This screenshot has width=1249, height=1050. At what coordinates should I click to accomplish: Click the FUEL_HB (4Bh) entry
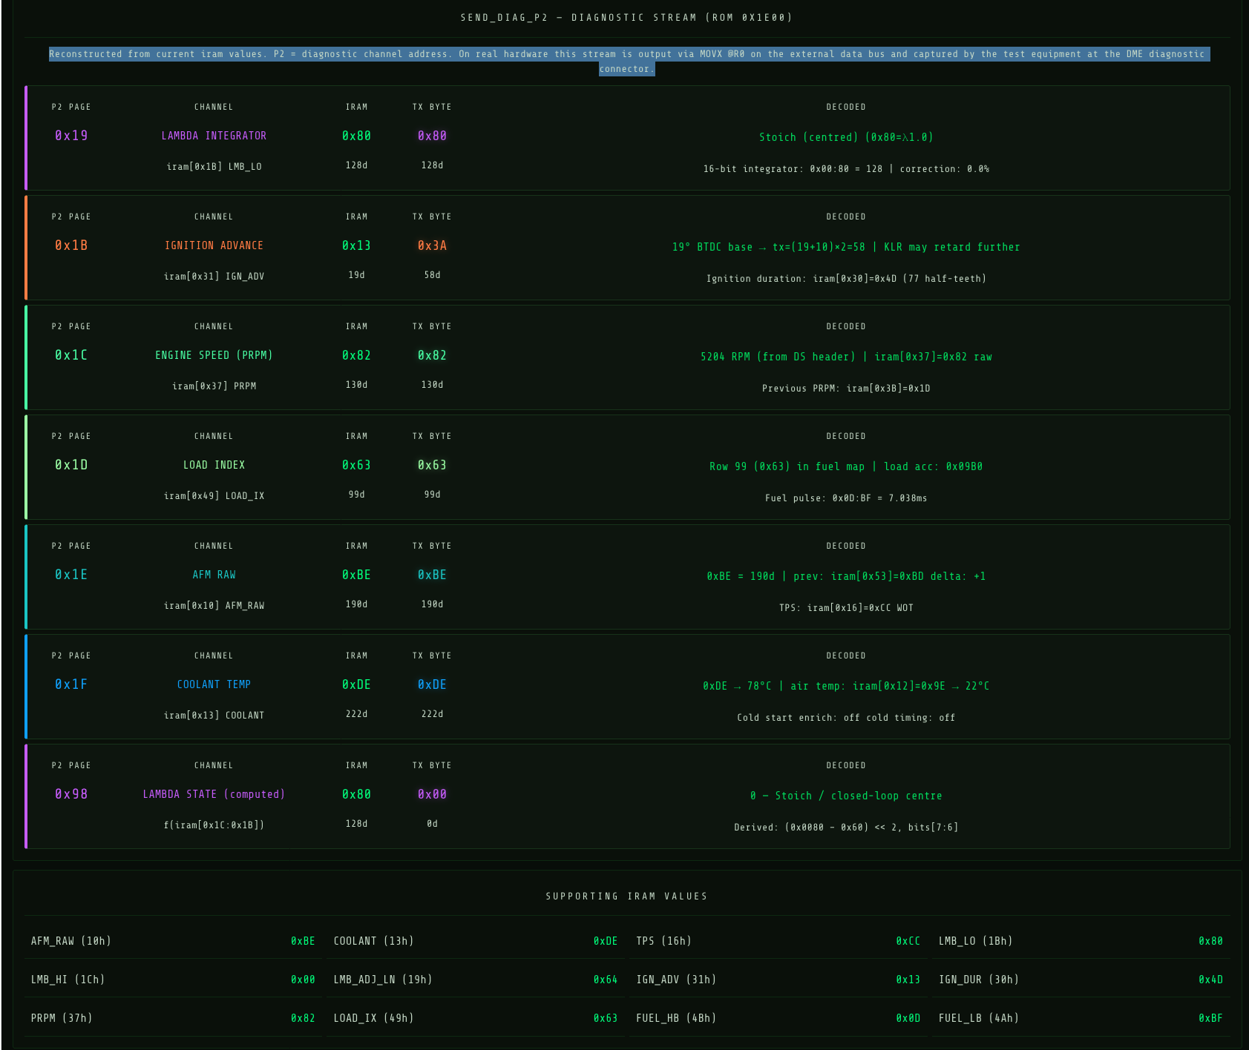click(778, 1018)
